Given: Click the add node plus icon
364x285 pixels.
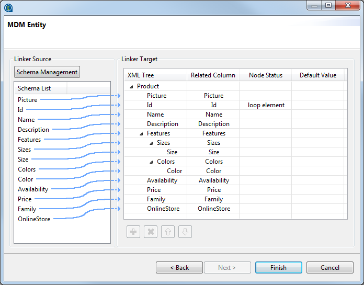Looking at the screenshot, I should click(133, 232).
